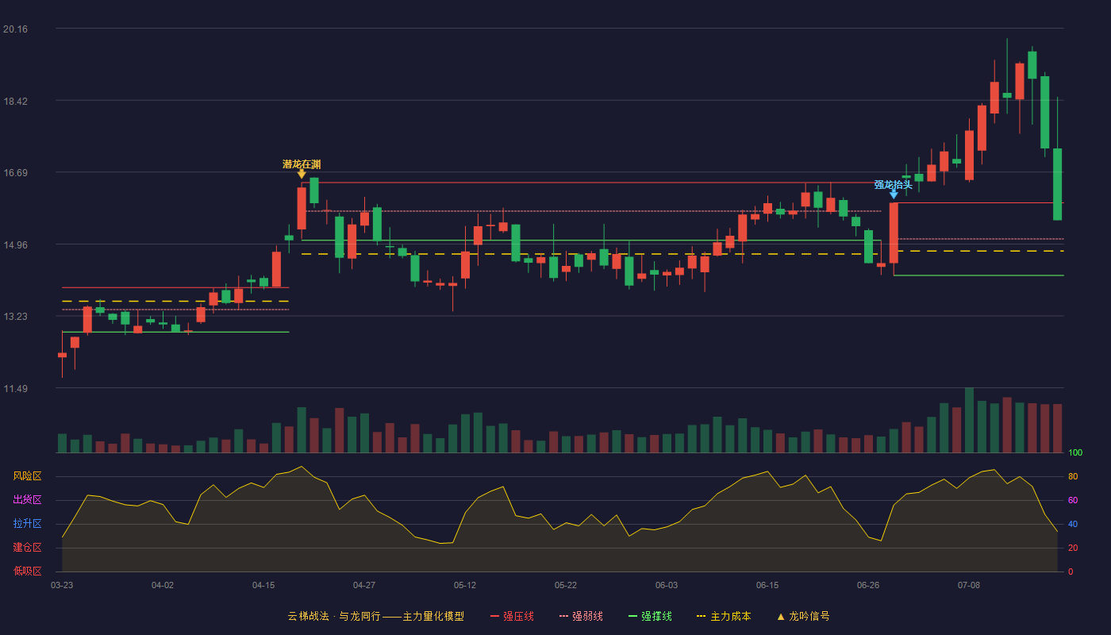
Task: Click the 出货区 zone label
Action: 27,500
